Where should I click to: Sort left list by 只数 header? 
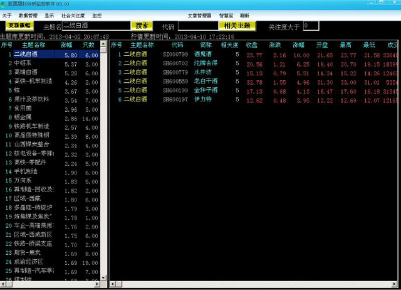88,45
